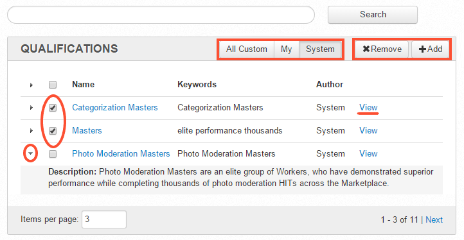
Task: Select the System qualifications filter
Action: (x=320, y=49)
